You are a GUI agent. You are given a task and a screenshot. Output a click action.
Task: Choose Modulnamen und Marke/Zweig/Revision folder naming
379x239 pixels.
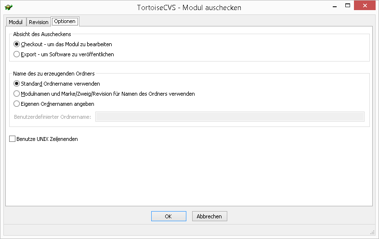pyautogui.click(x=17, y=94)
